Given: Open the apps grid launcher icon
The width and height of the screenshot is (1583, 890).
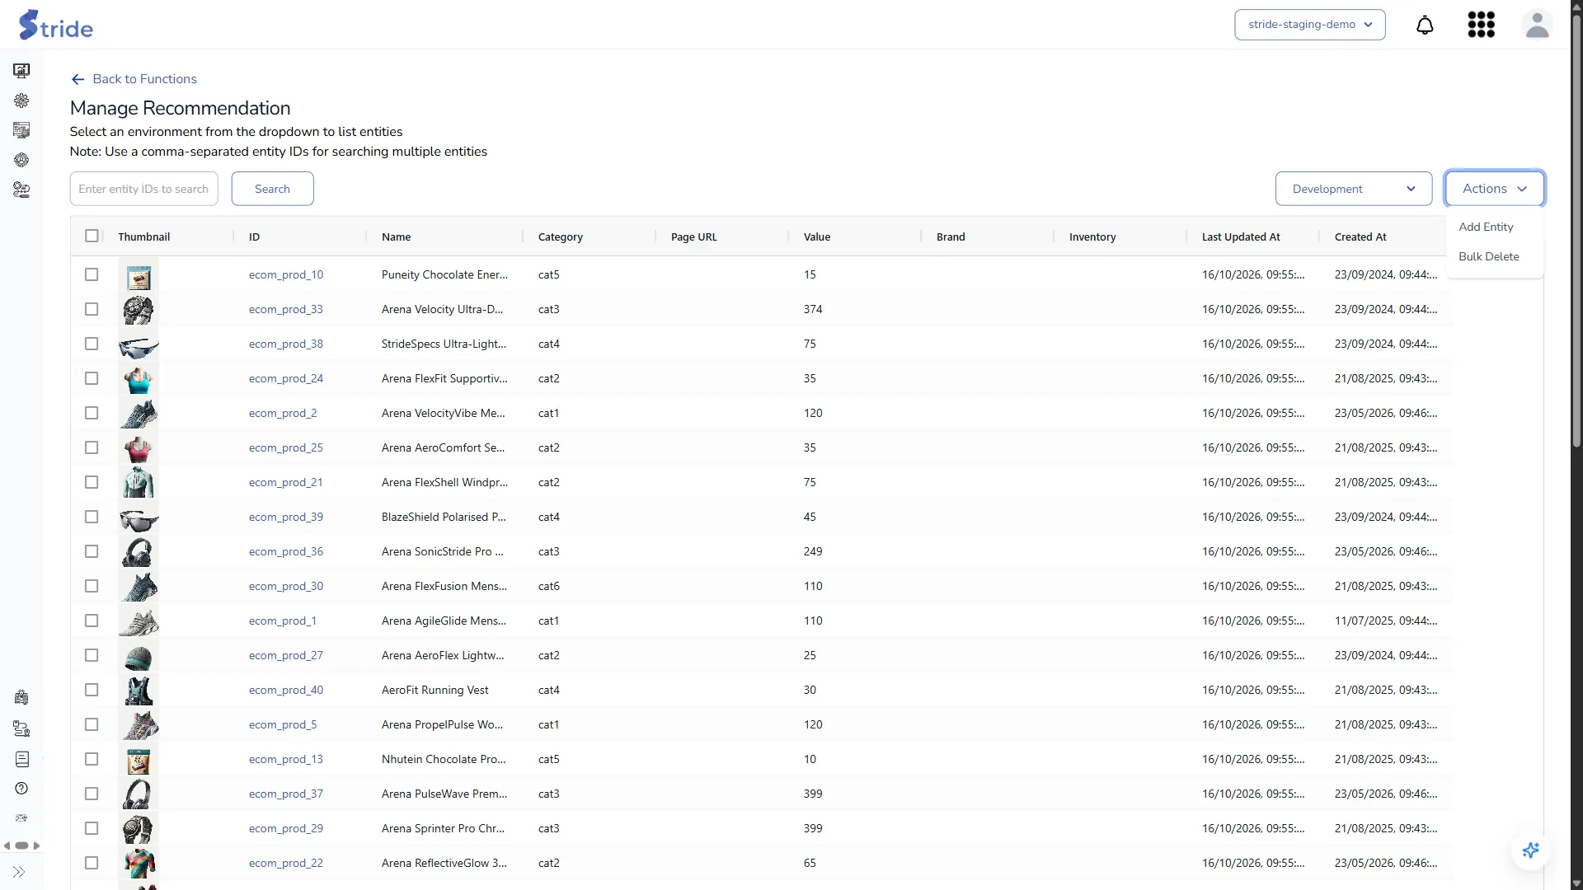Looking at the screenshot, I should tap(1481, 25).
